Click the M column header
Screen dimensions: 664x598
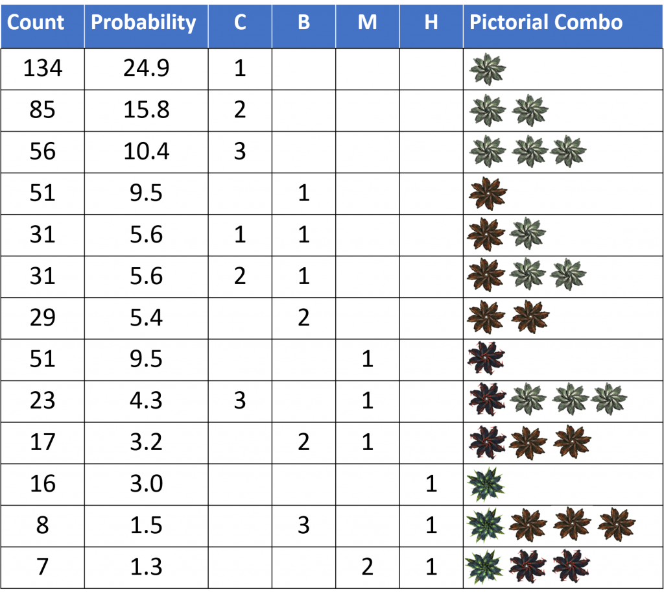click(368, 23)
